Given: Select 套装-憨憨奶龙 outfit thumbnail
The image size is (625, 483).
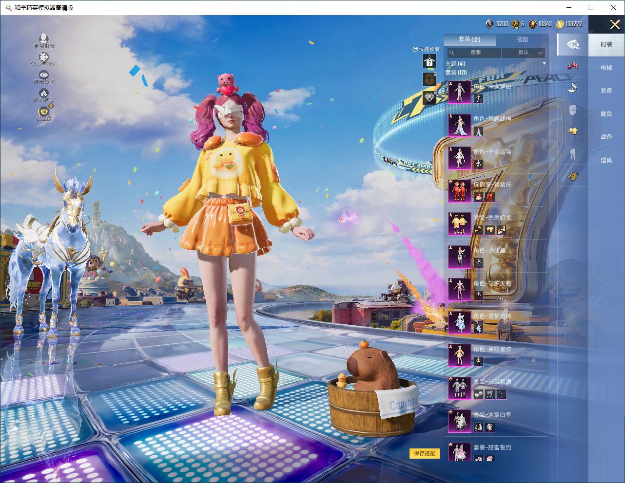Looking at the screenshot, I should pos(459,223).
